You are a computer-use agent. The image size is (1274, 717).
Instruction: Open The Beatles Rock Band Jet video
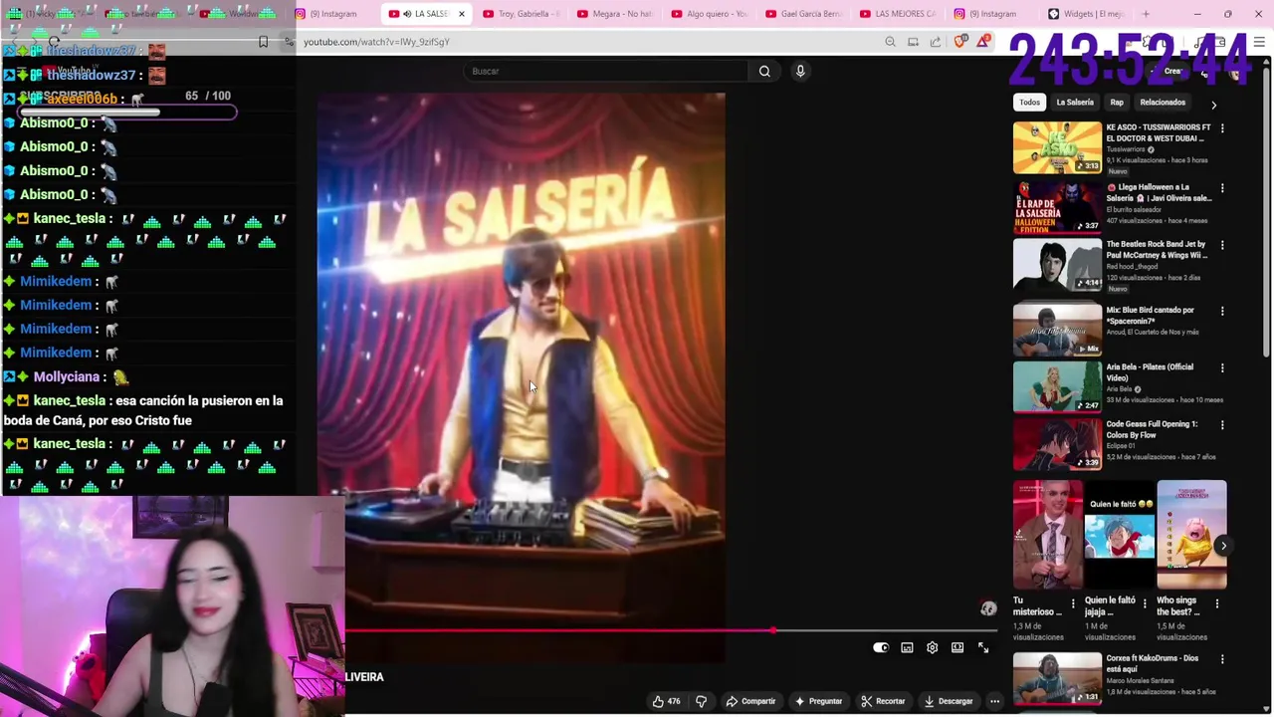click(1057, 263)
